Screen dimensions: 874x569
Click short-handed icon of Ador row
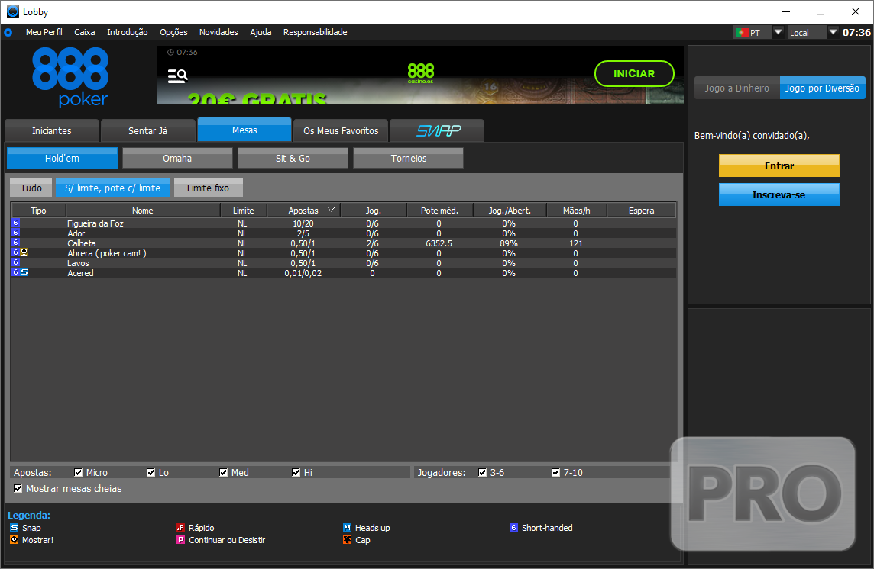pos(15,233)
